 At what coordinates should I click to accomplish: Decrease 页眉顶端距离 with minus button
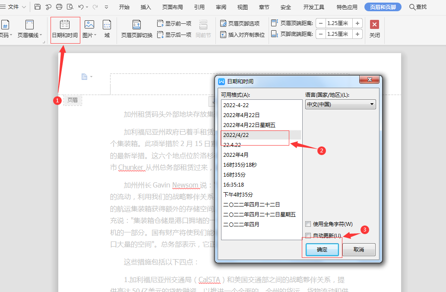click(320, 23)
